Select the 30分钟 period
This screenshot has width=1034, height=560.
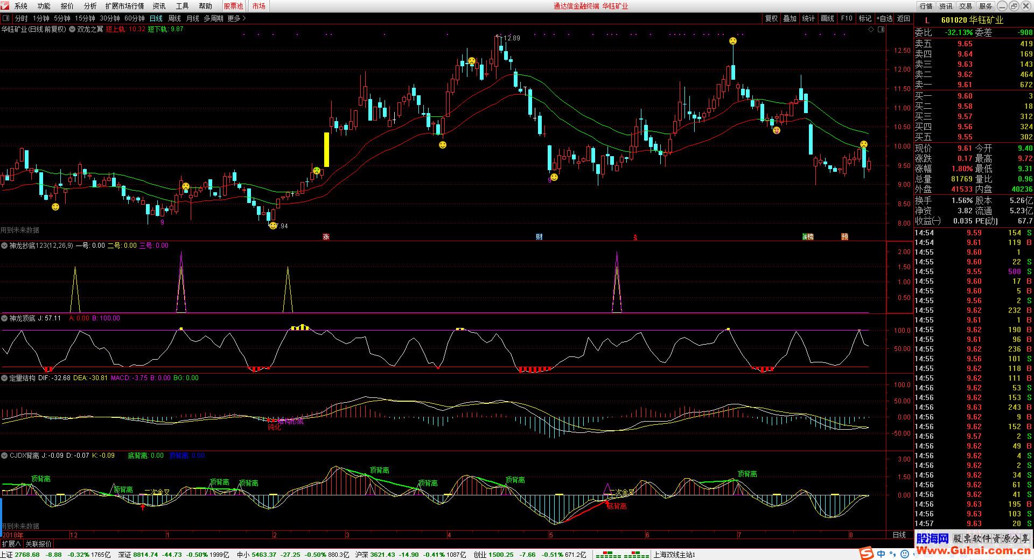click(110, 18)
